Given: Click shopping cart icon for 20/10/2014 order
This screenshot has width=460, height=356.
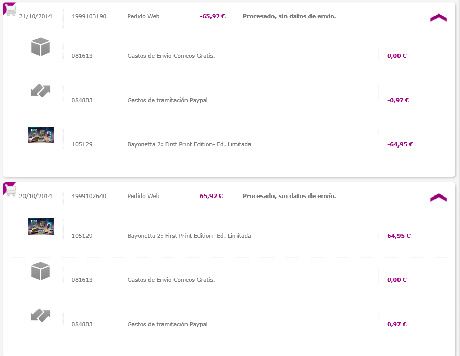Looking at the screenshot, I should pos(10,190).
